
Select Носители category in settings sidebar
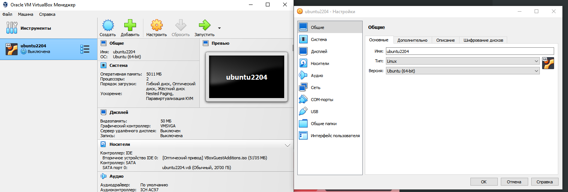[x=330, y=63]
